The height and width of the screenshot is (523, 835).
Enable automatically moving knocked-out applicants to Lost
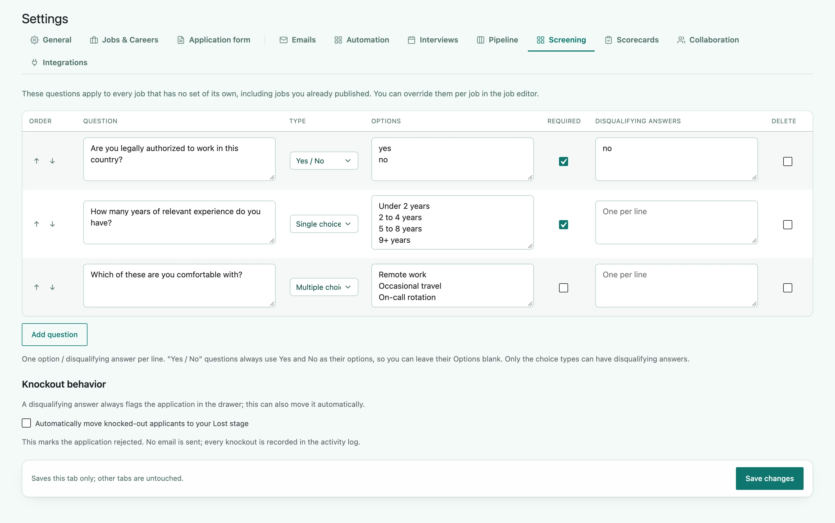pyautogui.click(x=26, y=423)
